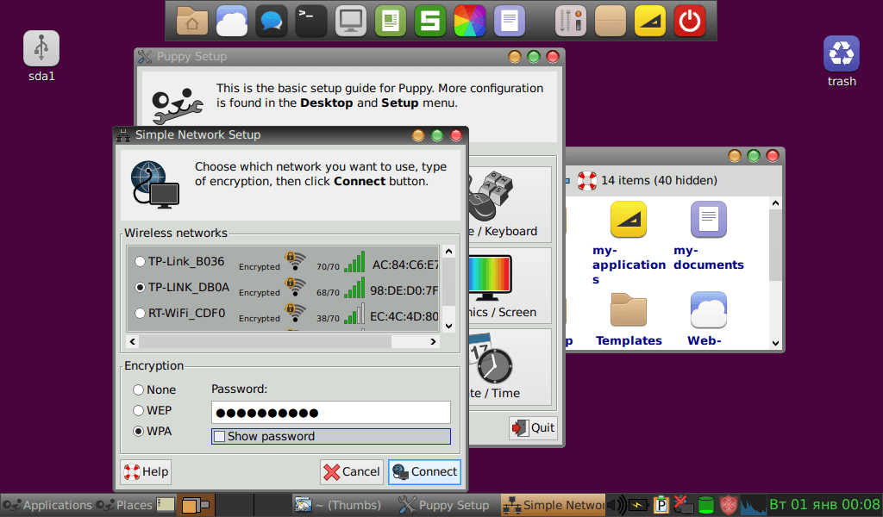Click the green storage drive tray icon
The image size is (883, 517).
705,505
